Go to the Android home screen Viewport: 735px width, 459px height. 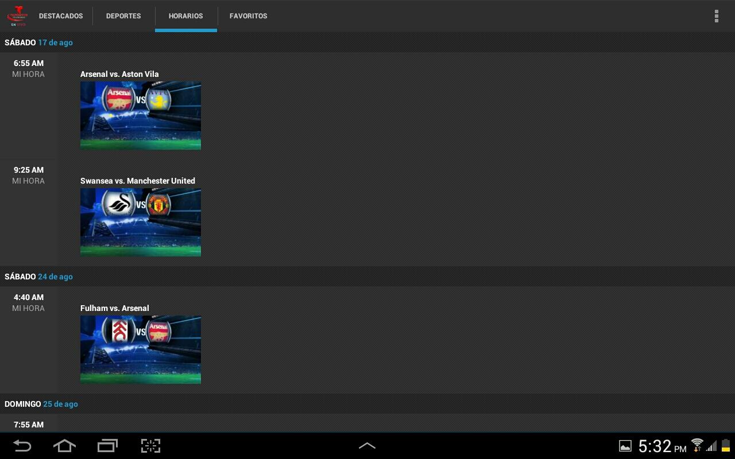(64, 446)
